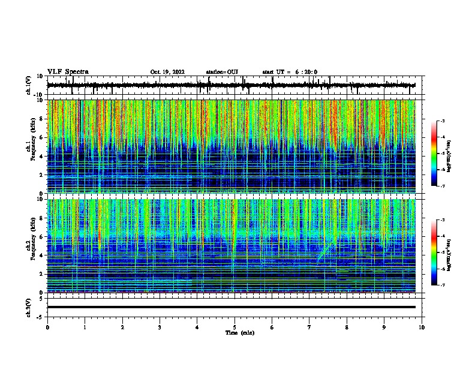This screenshot has width=475, height=367.
Task: Click the "start UT = 6:20:0" label
Action: point(290,72)
